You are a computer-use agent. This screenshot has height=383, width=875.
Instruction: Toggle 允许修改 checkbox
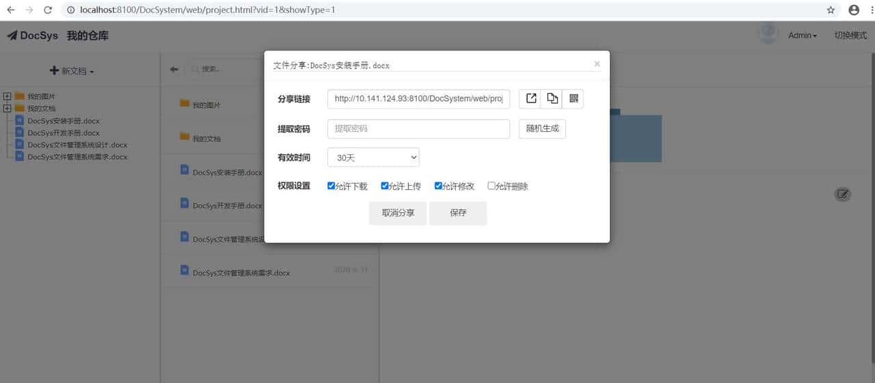pyautogui.click(x=438, y=186)
